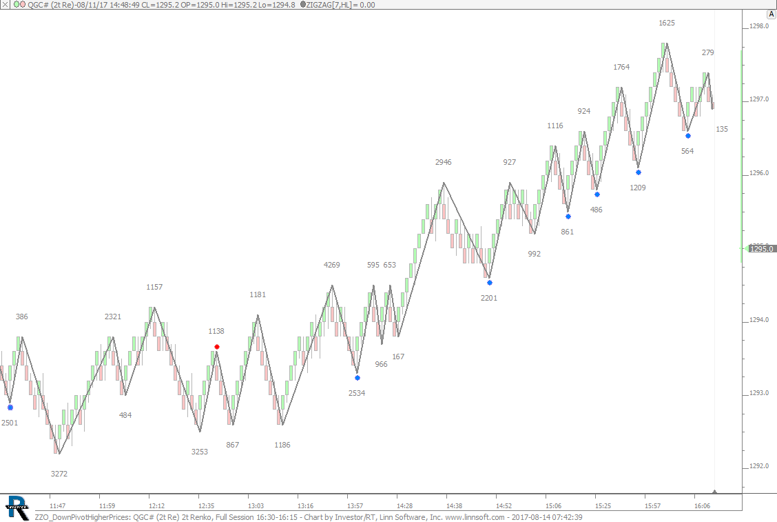Select the blue pivot dot above 564
The image size is (777, 522).
[x=688, y=136]
